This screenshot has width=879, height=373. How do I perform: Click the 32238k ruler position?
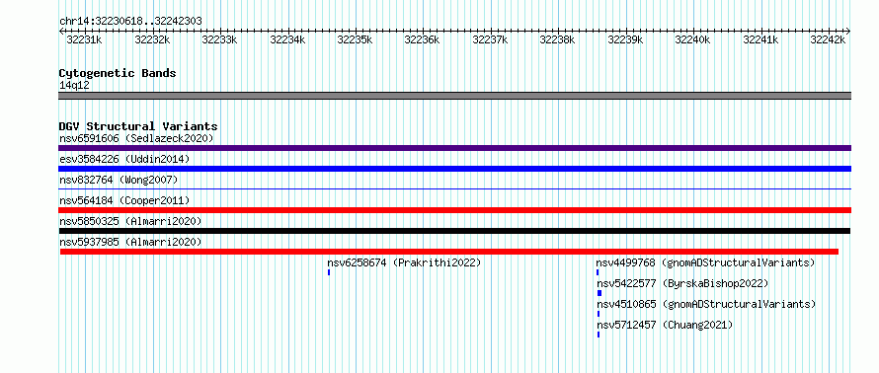point(557,39)
